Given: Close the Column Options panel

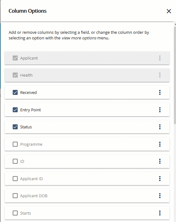Looking at the screenshot, I should tap(169, 11).
